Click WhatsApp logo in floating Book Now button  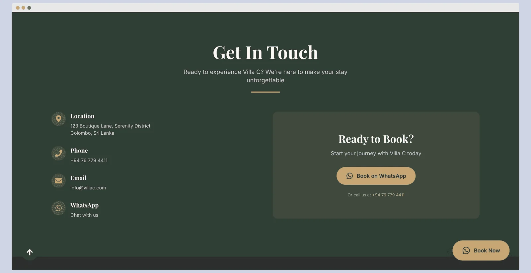(466, 250)
